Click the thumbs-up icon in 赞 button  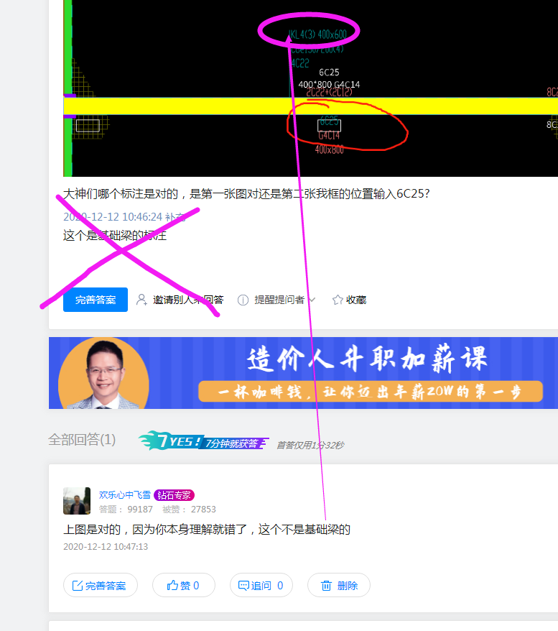[172, 585]
